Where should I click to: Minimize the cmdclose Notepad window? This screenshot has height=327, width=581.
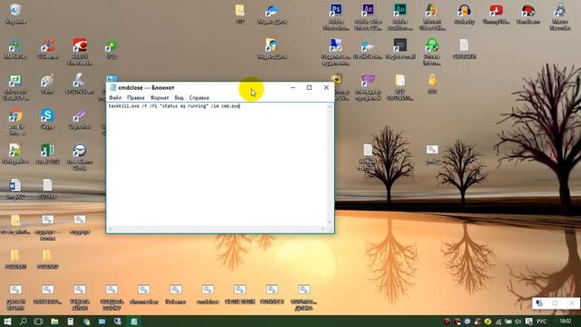pos(293,88)
